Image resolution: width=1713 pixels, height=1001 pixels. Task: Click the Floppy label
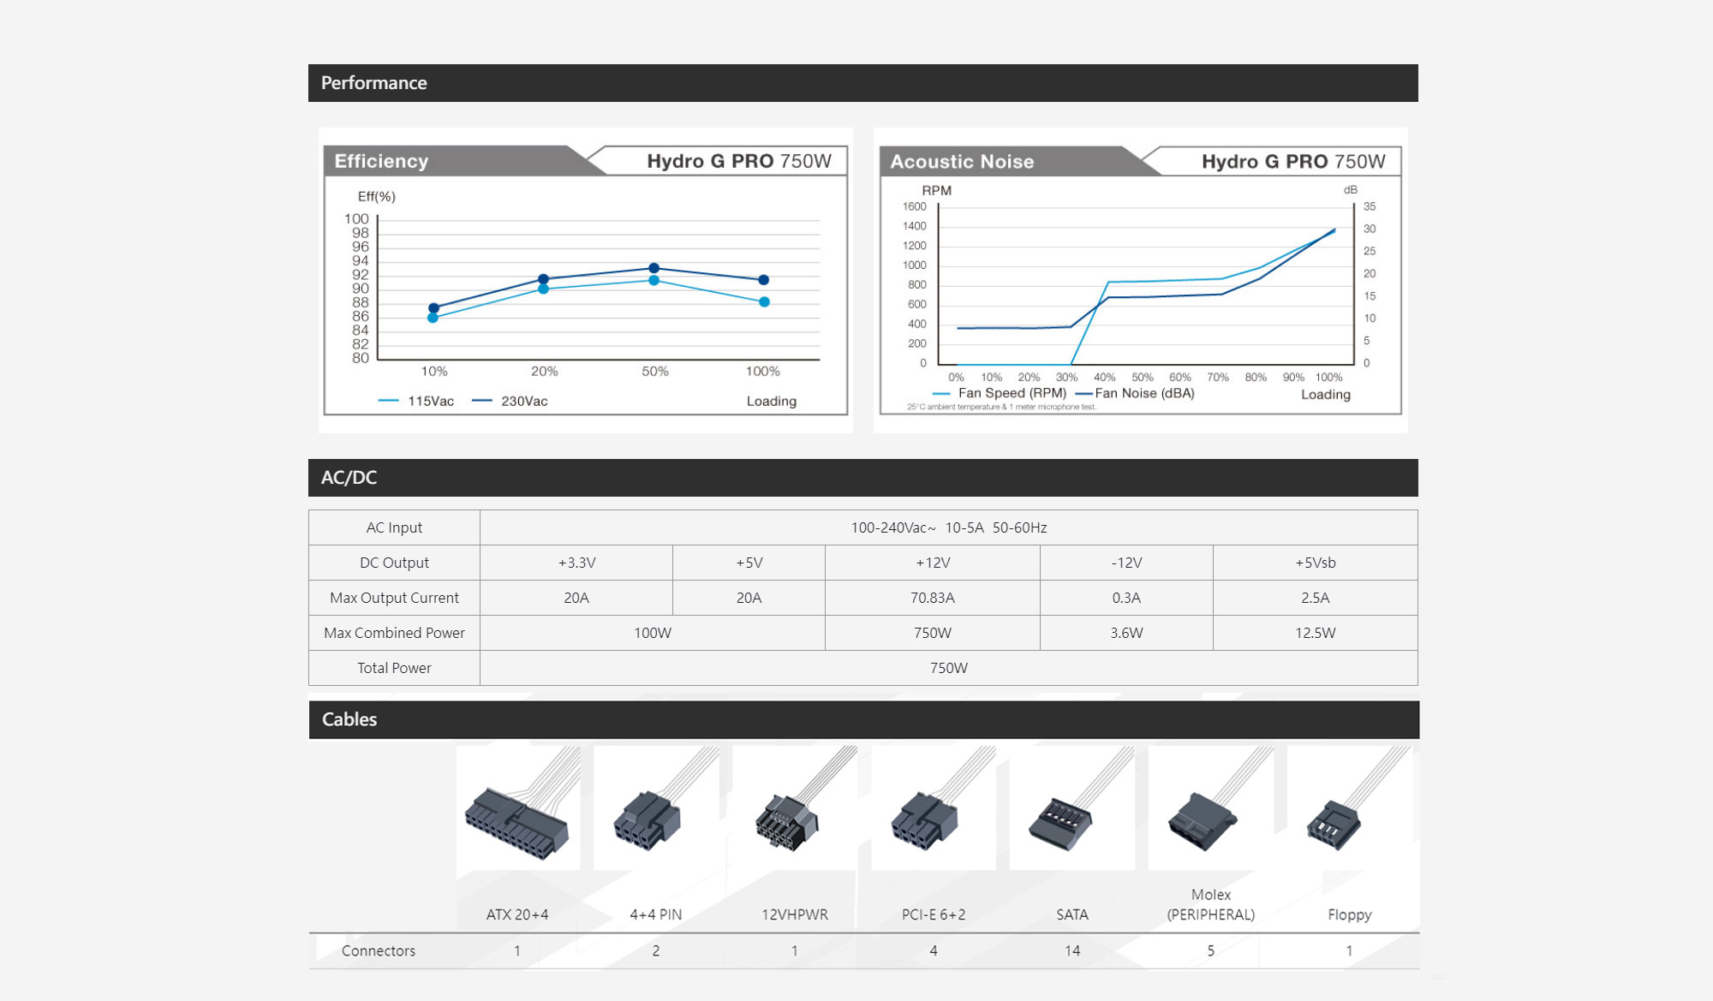coord(1350,915)
